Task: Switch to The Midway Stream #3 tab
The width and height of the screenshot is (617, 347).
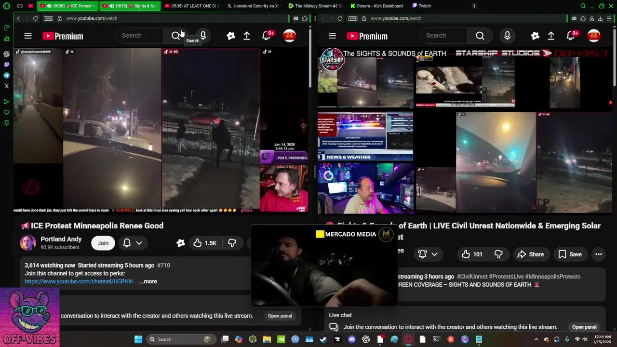Action: coord(316,6)
